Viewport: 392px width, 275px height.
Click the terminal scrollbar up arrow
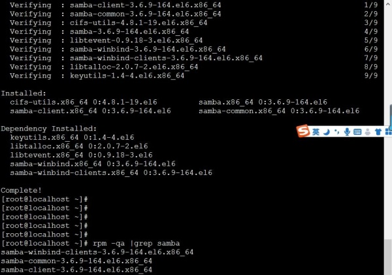pos(388,3)
